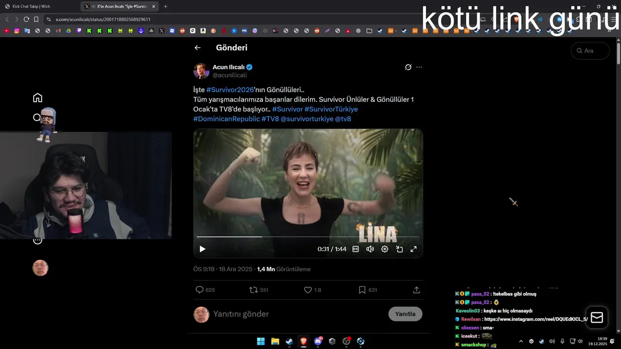Image resolution: width=621 pixels, height=349 pixels.
Task: Open the messages envelope floating button
Action: 597,317
